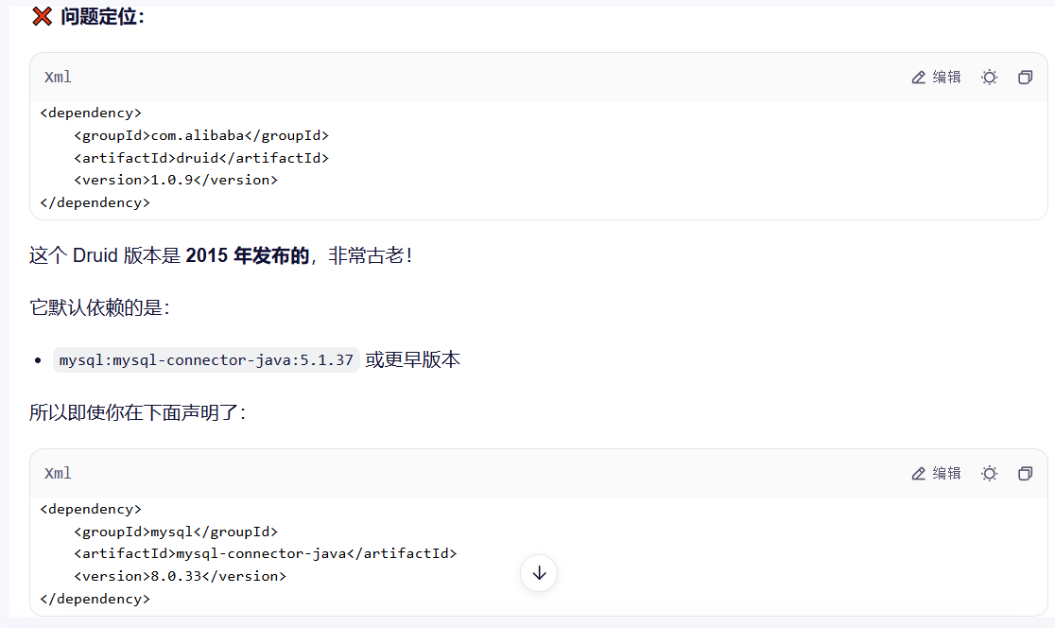This screenshot has height=628, width=1055.
Task: Copy the first Xml code block
Action: tap(1025, 78)
